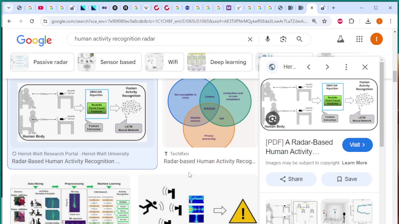Switch to the NASA tab
The height and width of the screenshot is (224, 399).
187,8
